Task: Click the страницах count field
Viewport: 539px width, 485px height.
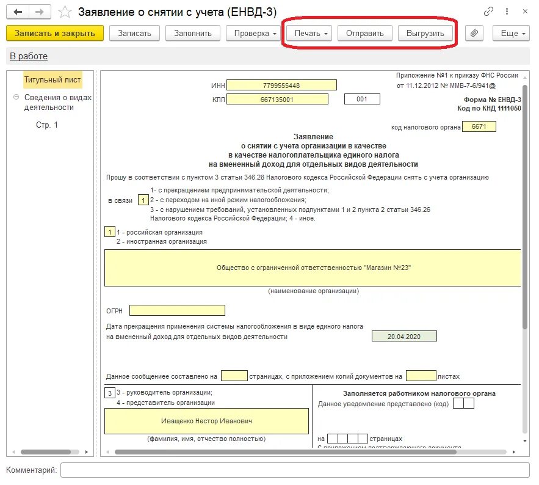Action: click(234, 375)
